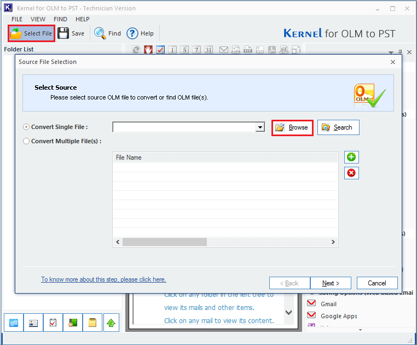This screenshot has width=417, height=345.
Task: Open the 'To know more about this step' link
Action: click(x=104, y=279)
